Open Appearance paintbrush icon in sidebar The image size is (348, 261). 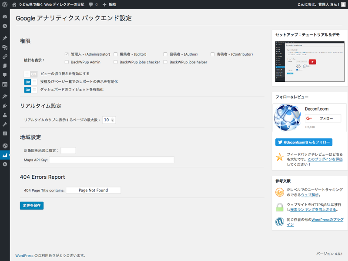5,96
